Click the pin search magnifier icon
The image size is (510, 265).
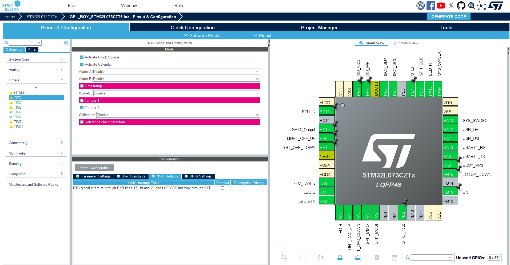tap(408, 258)
